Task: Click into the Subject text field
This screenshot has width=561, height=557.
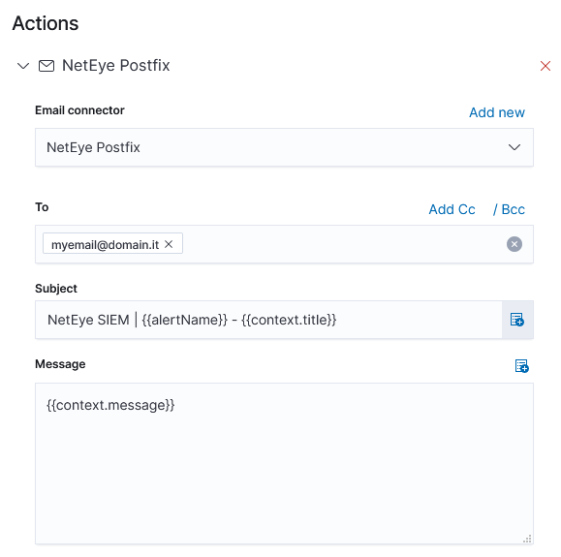Action: (268, 320)
